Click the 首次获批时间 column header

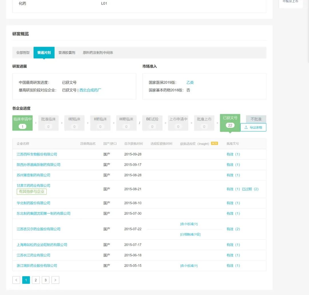134,144
